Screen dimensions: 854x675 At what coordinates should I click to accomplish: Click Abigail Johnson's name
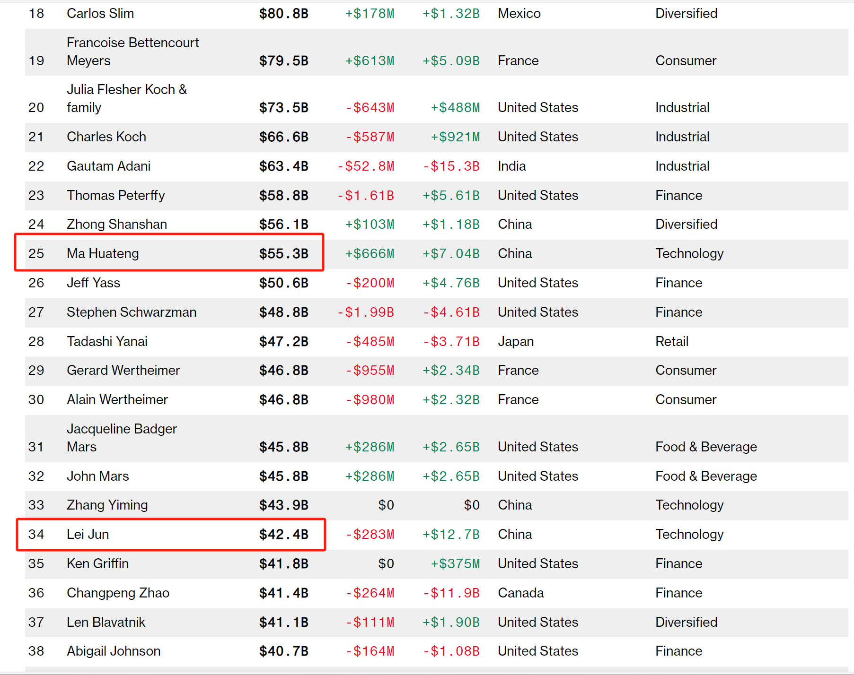pos(114,651)
